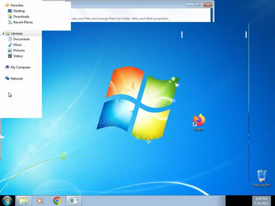This screenshot has height=206, width=275.
Task: Open Windows Explorer from the taskbar
Action: [24, 201]
